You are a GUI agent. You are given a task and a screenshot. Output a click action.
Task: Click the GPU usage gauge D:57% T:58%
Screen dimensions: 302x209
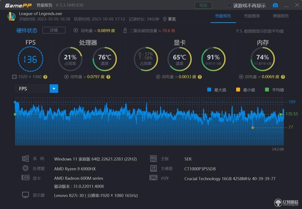[x=146, y=59]
